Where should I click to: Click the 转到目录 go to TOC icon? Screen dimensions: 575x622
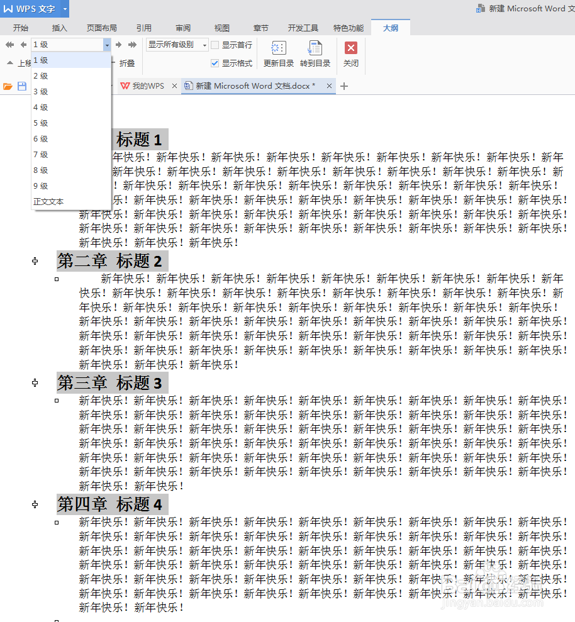[x=315, y=48]
